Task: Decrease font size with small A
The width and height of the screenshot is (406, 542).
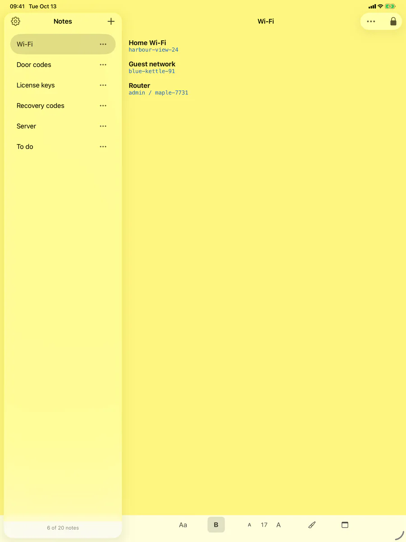Action: pyautogui.click(x=249, y=525)
